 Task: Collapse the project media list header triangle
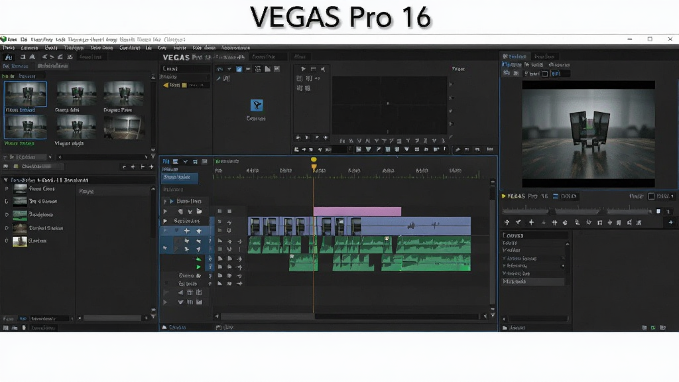[x=5, y=180]
